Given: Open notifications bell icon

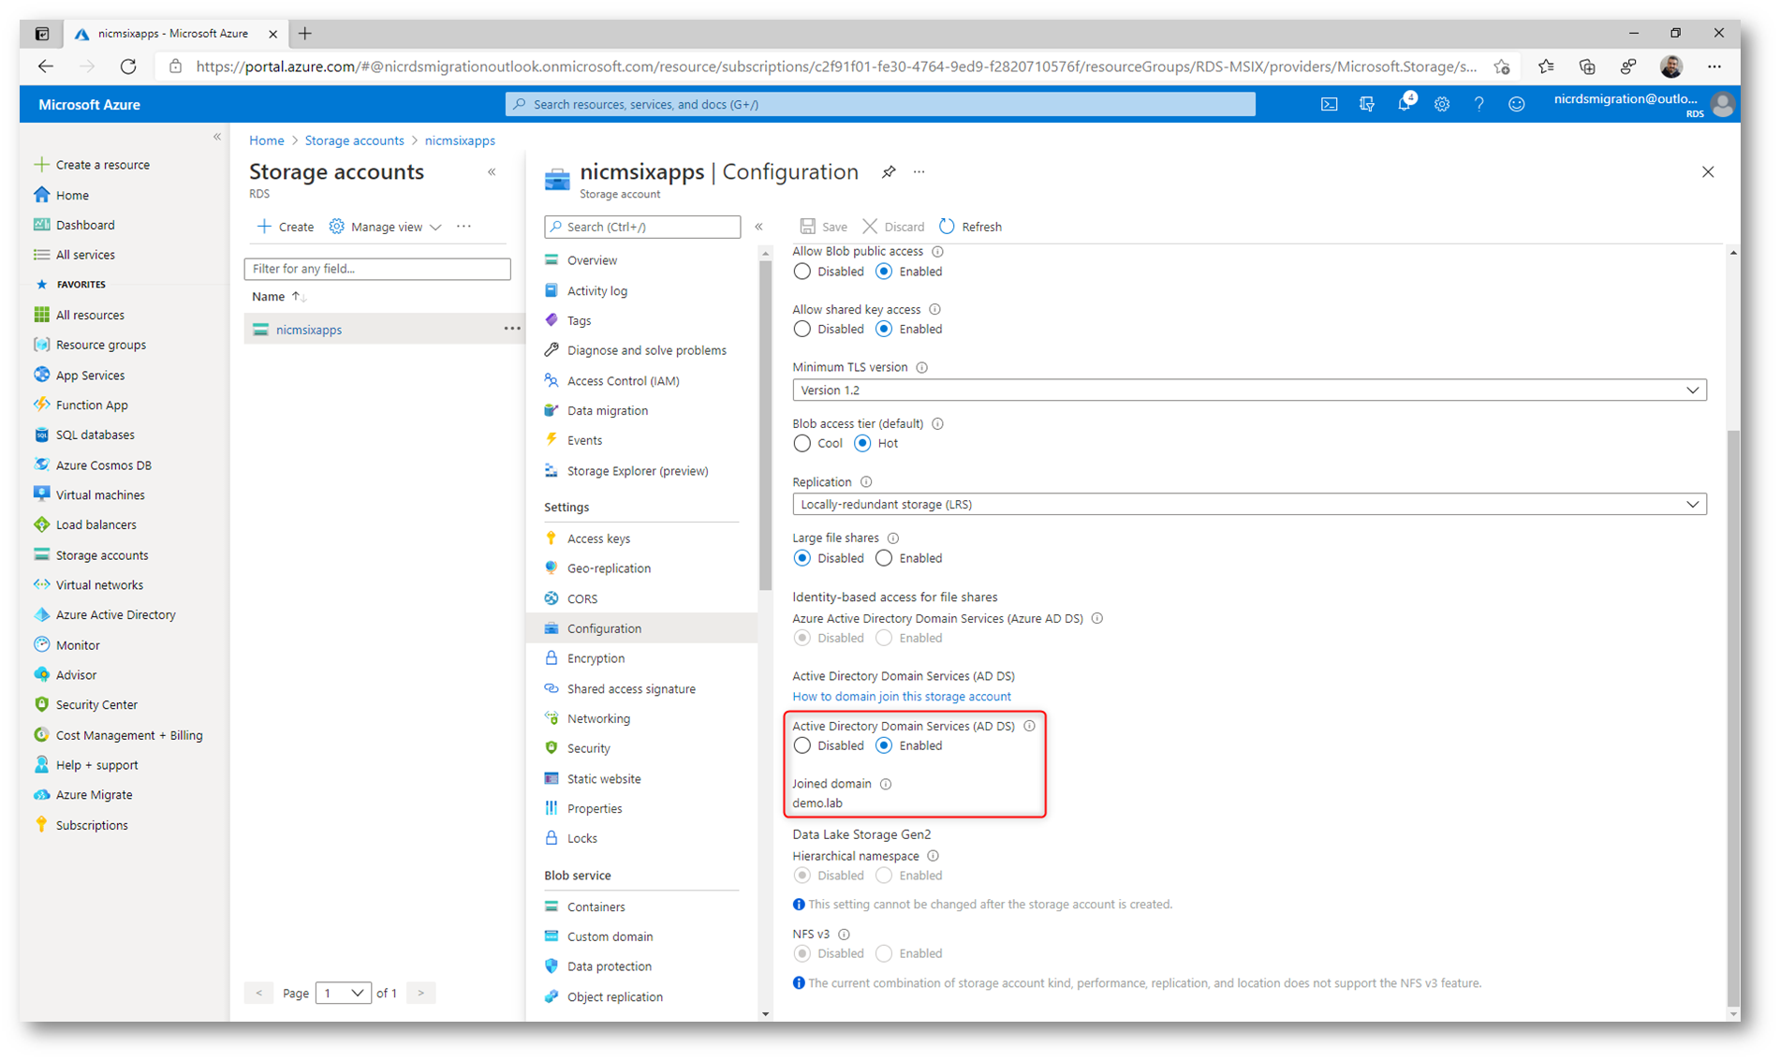Looking at the screenshot, I should [1405, 103].
